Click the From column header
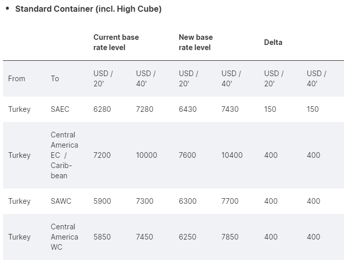 coord(17,79)
